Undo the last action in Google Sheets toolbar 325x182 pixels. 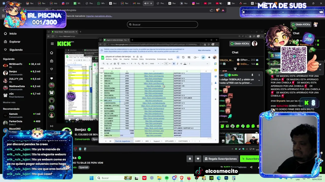107,64
